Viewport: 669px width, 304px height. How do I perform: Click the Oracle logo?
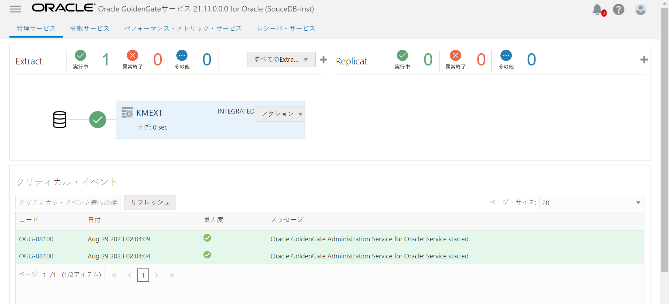[x=64, y=8]
